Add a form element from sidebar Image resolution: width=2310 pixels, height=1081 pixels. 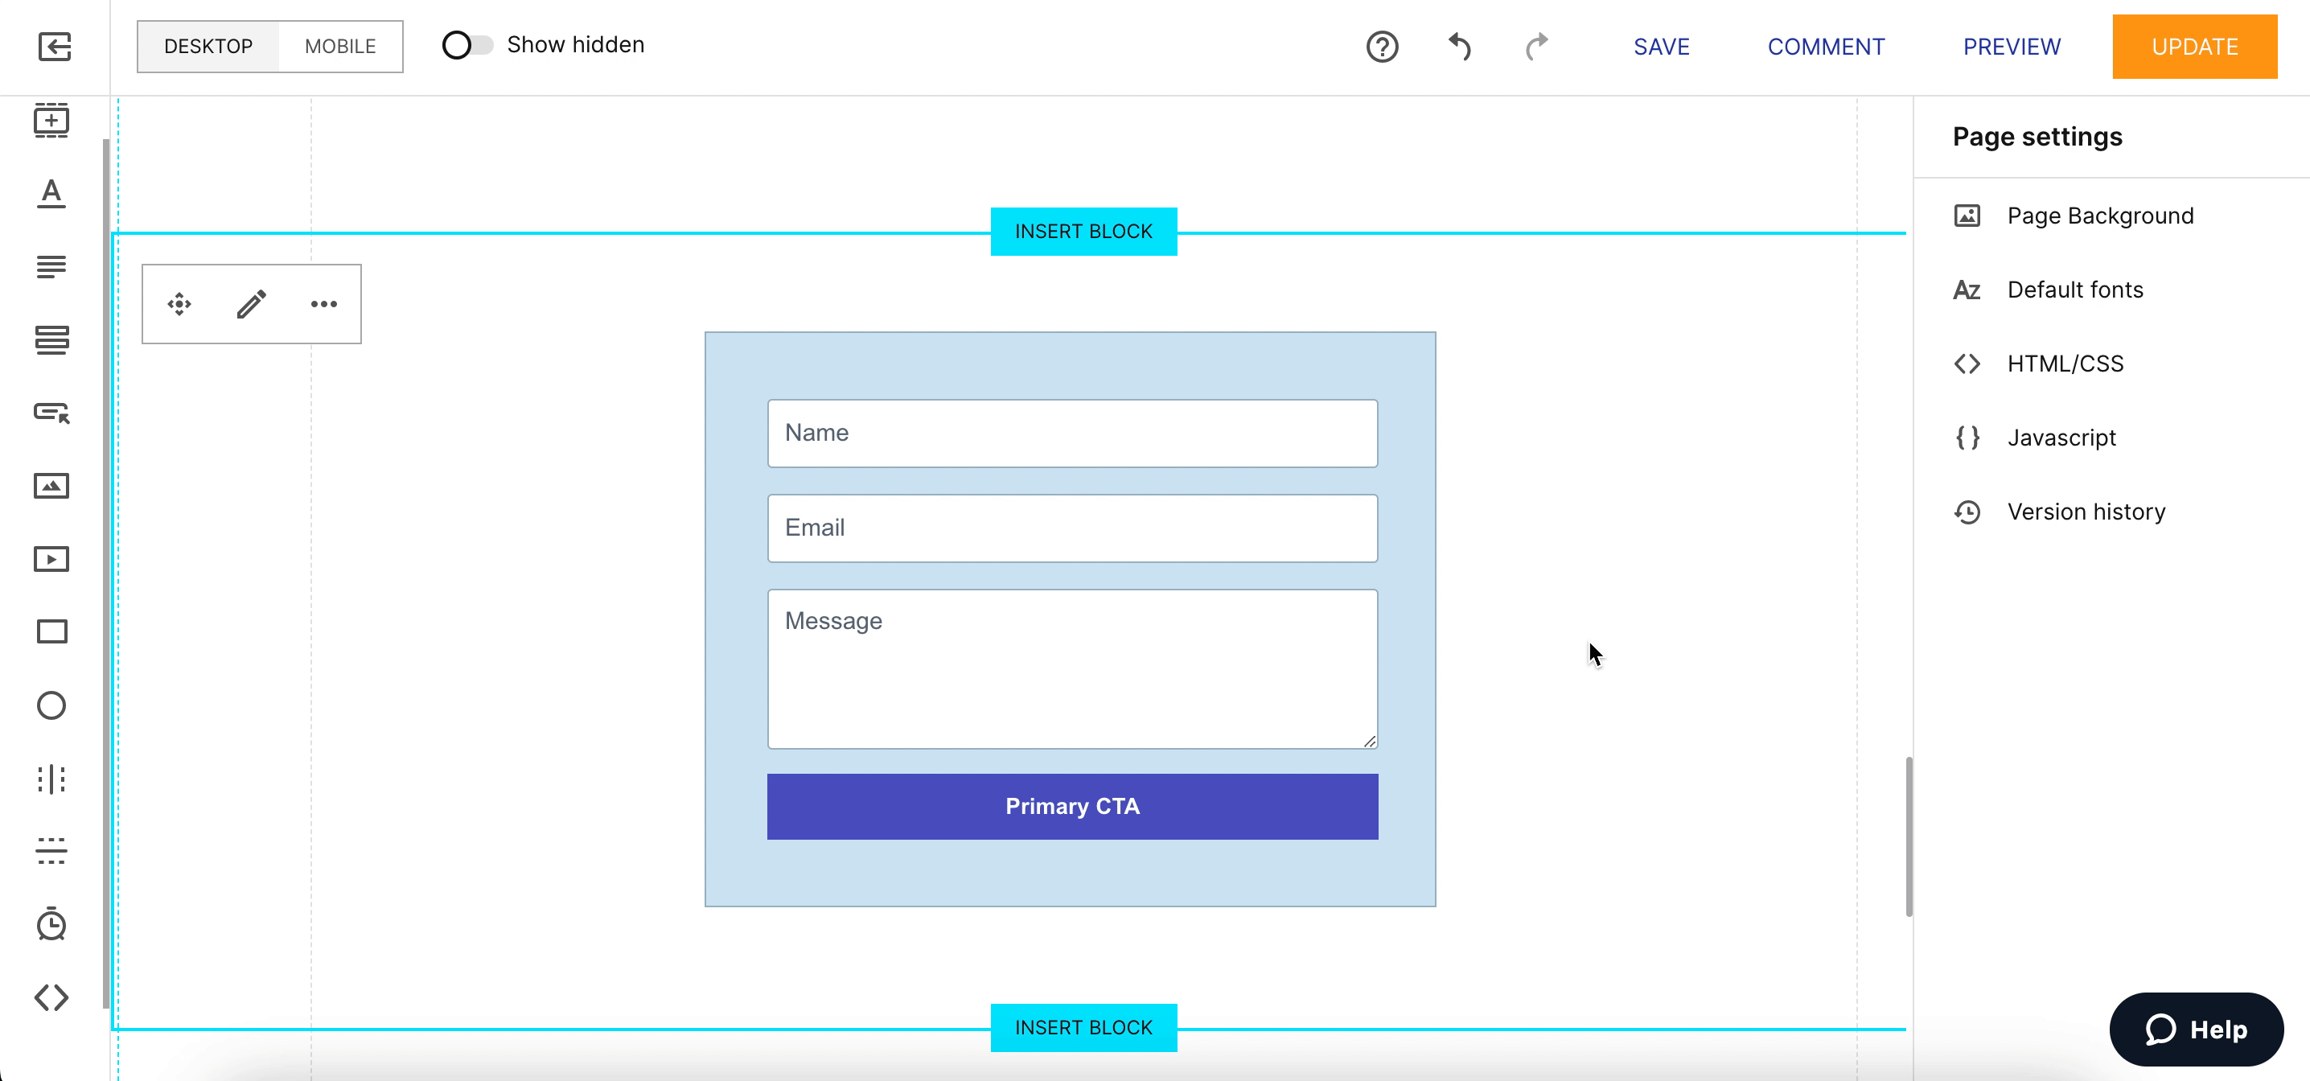pos(51,340)
